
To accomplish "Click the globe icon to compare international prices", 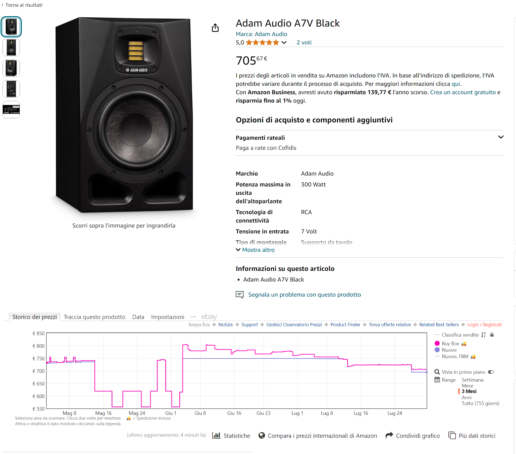I will [x=262, y=435].
